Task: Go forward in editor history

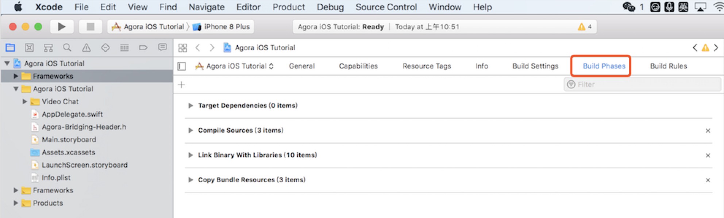Action: coord(212,48)
